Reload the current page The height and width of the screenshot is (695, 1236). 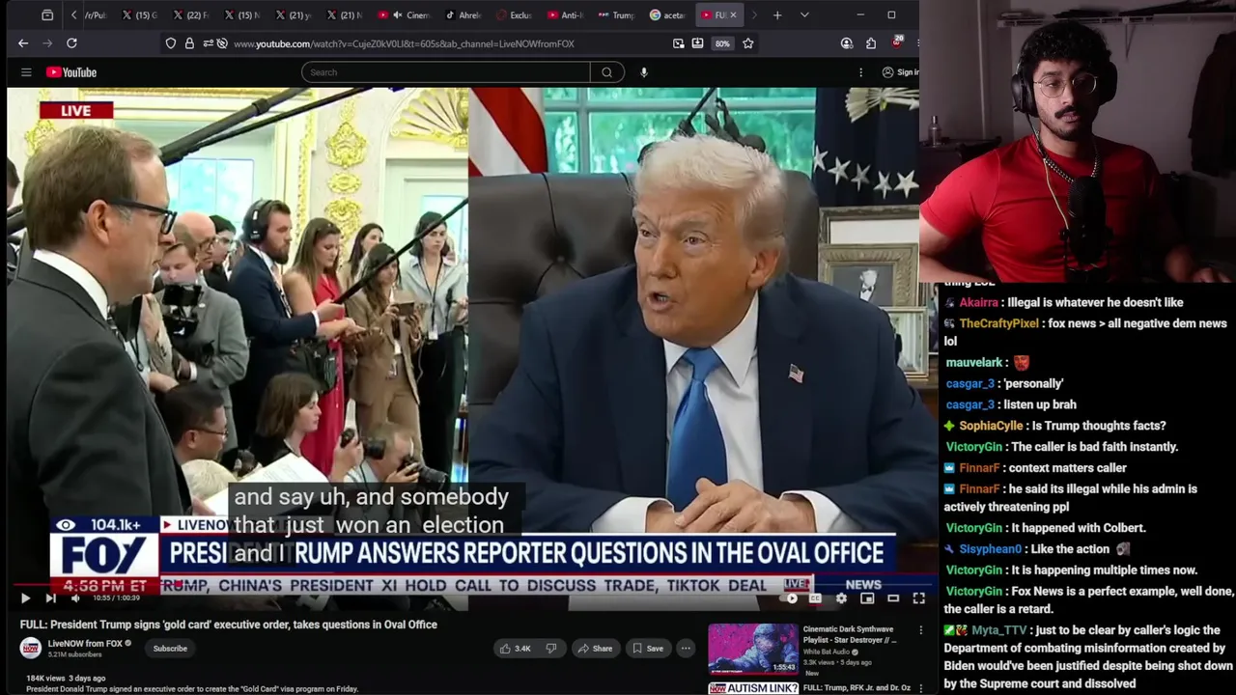click(x=71, y=43)
